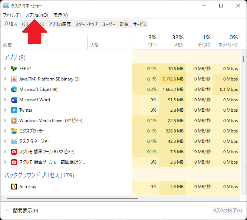The height and width of the screenshot is (220, 247).
Task: Expand the FFFTP process group
Action: pos(5,69)
